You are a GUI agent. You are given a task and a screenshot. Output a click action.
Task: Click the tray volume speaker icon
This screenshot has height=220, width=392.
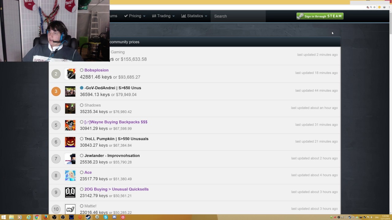tap(372, 217)
